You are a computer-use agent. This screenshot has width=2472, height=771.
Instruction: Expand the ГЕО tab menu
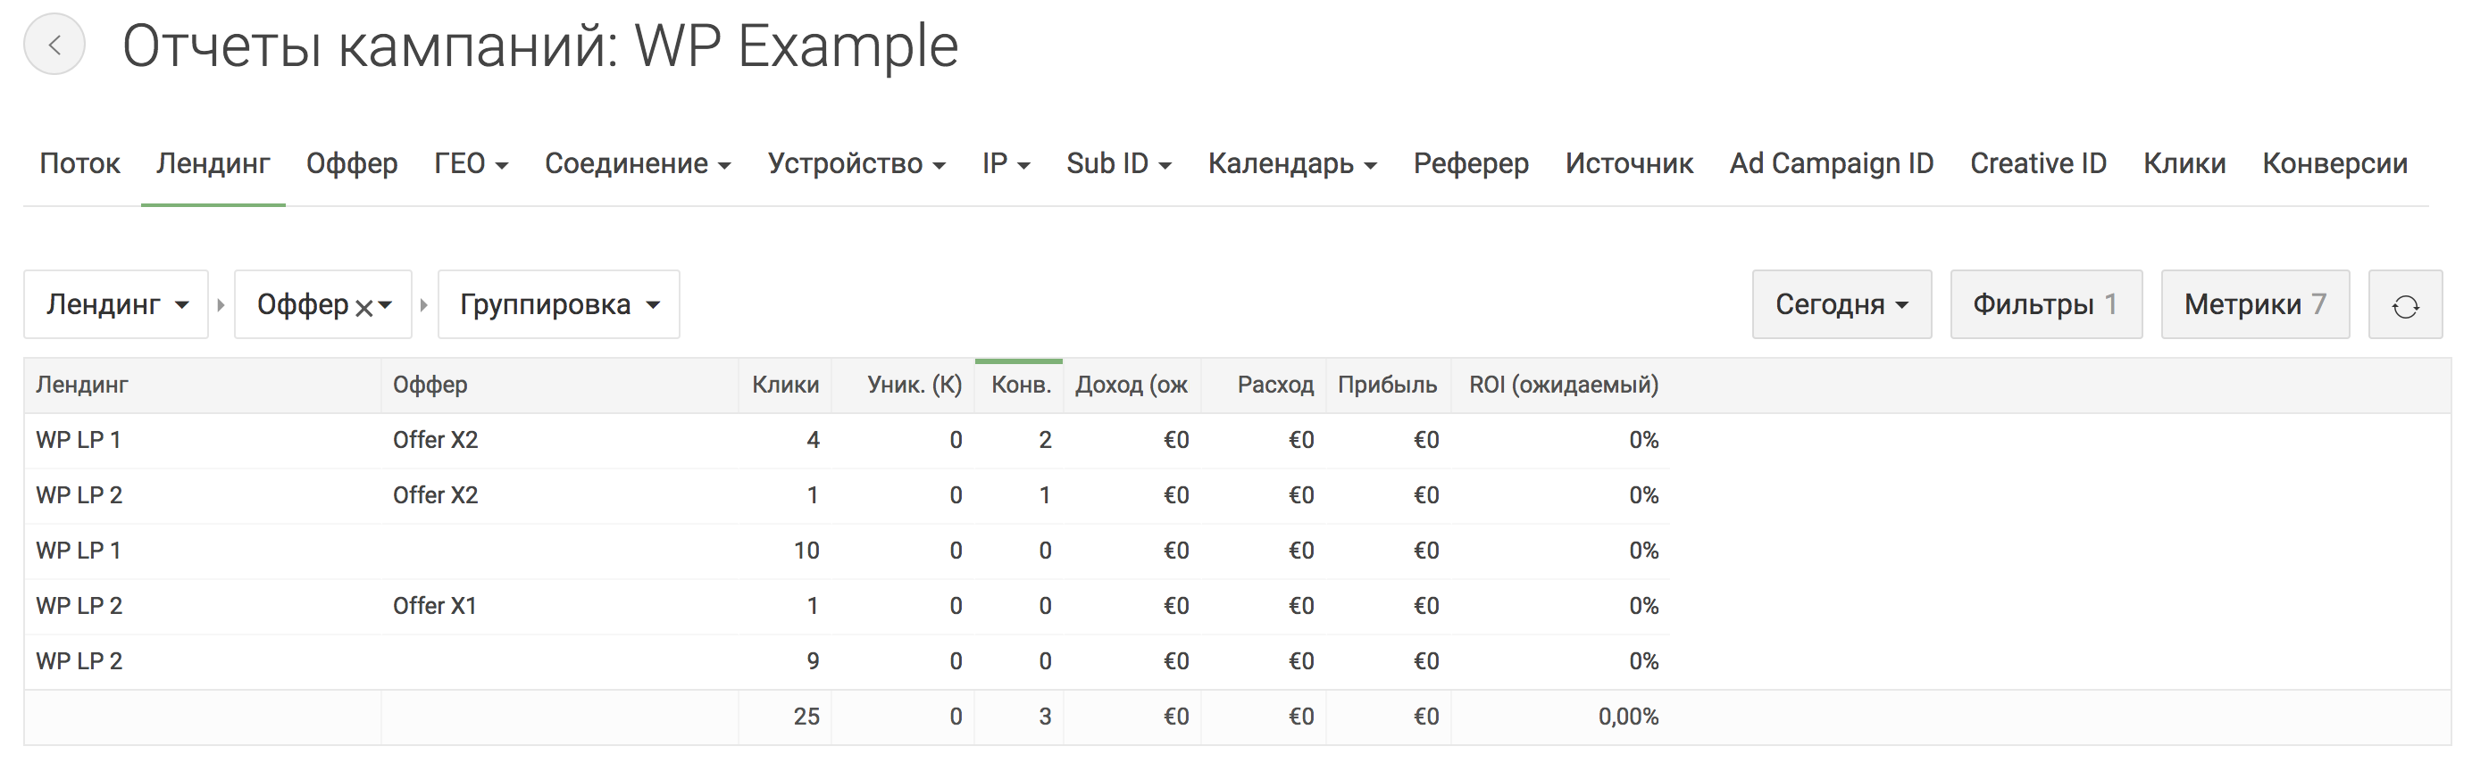coord(471,164)
